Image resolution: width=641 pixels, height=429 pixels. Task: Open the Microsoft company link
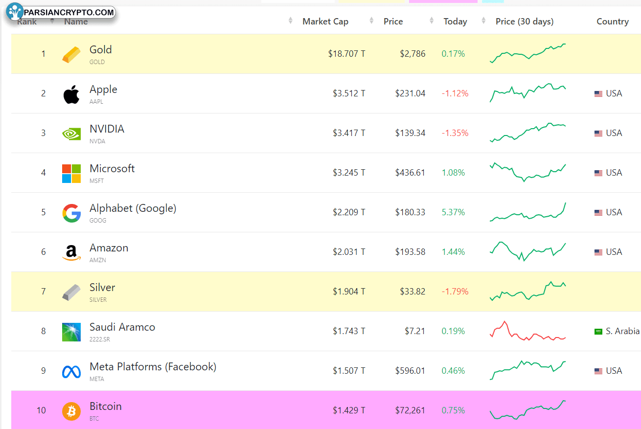tap(112, 168)
